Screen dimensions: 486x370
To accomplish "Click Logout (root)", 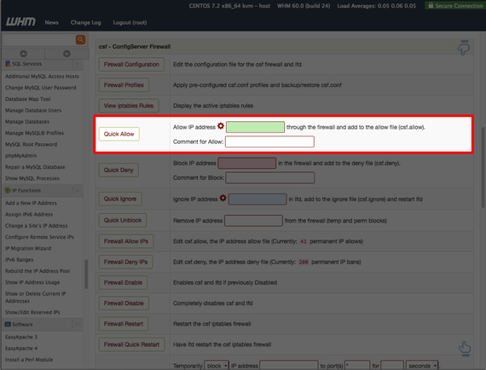I will [130, 22].
